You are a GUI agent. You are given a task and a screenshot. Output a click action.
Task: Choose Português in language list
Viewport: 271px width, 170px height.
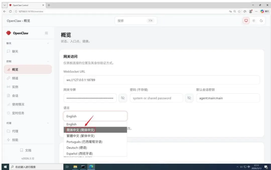point(95,142)
